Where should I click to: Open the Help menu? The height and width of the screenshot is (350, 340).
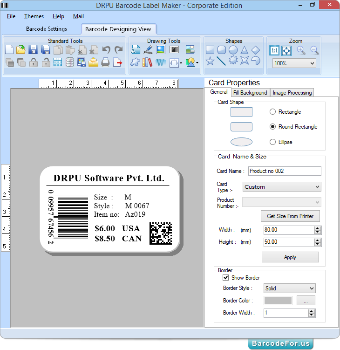58,16
